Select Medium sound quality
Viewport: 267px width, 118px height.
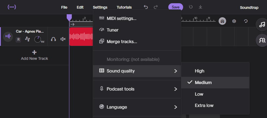[x=215, y=82]
